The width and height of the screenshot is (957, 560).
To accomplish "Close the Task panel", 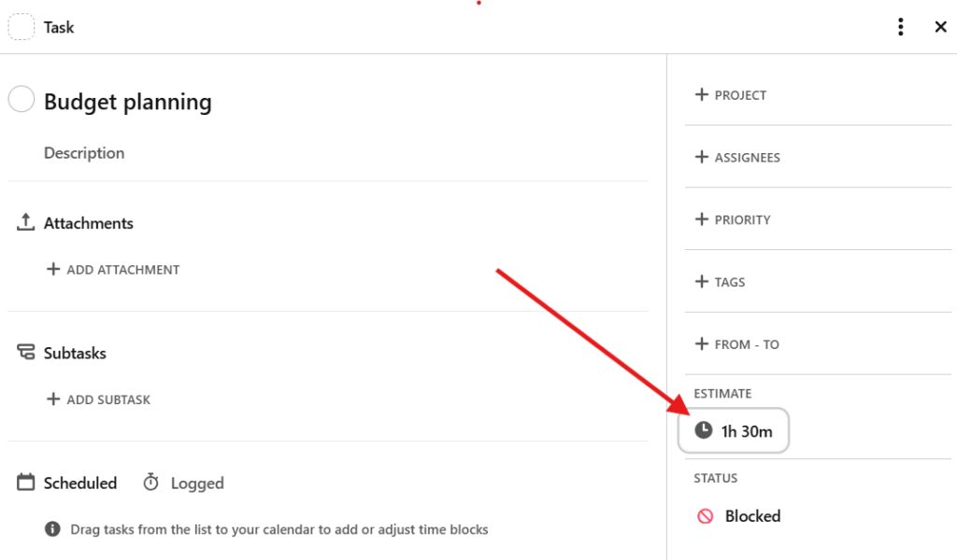I will pyautogui.click(x=940, y=27).
